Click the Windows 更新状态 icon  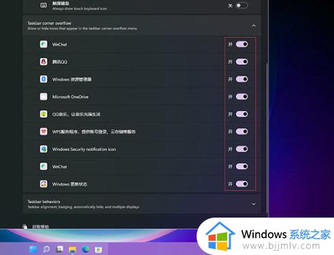pyautogui.click(x=44, y=184)
